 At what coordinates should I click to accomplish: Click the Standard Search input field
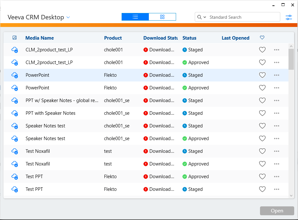pos(243,17)
